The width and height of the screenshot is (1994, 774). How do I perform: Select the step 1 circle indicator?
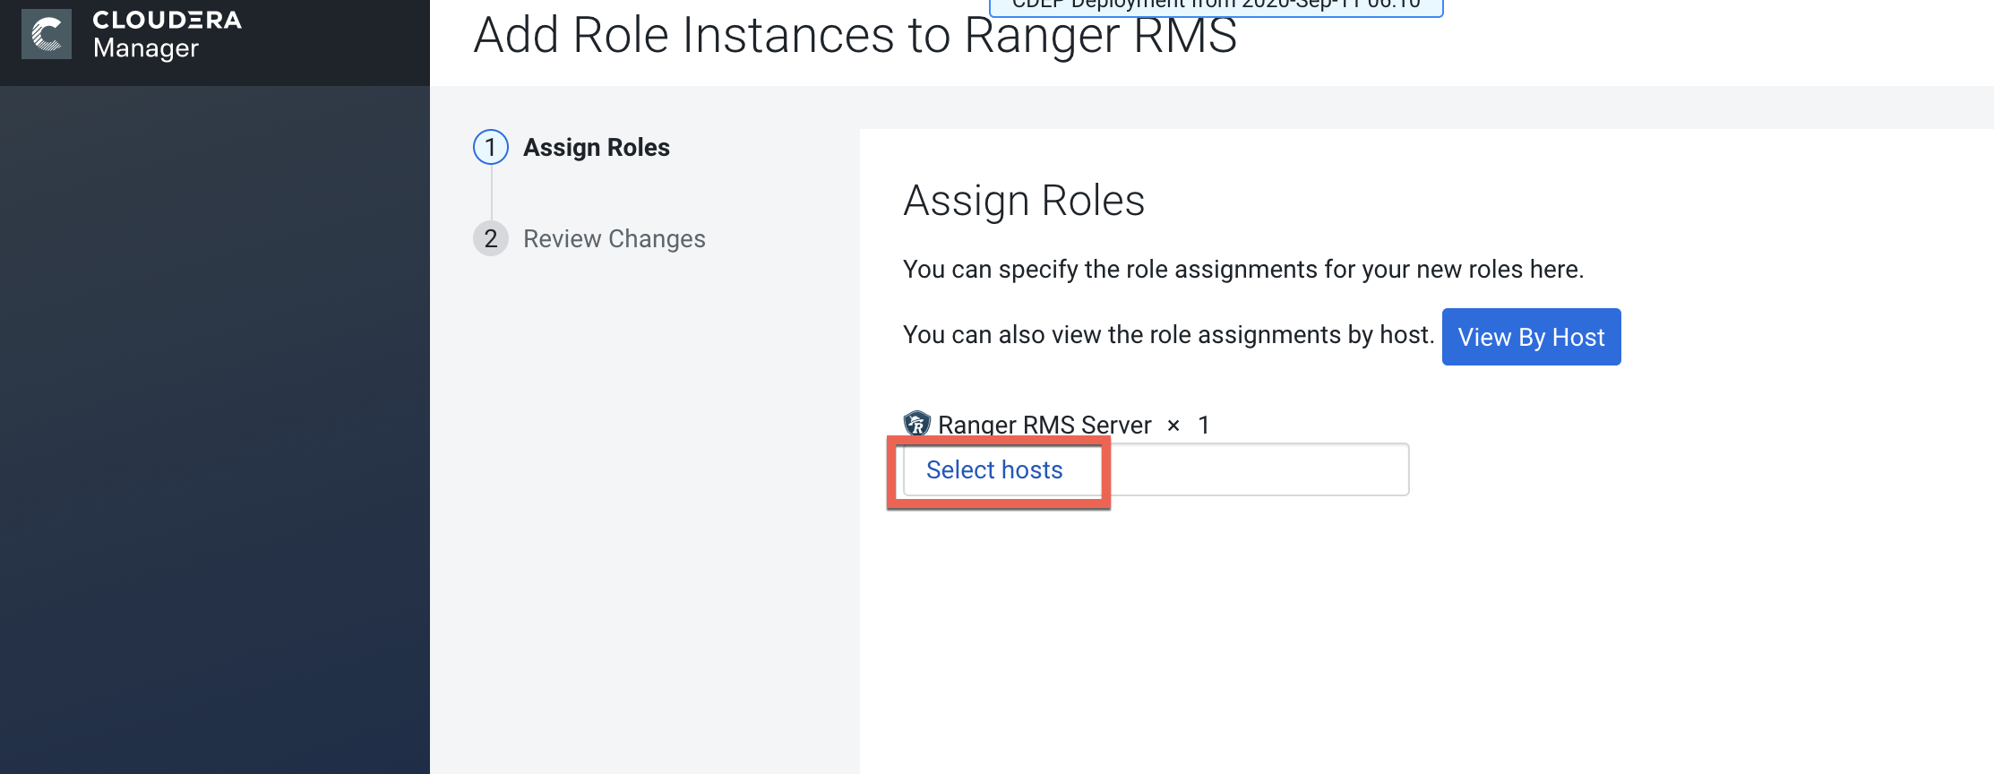(490, 148)
